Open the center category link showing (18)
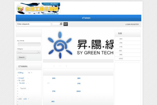This screenshot has width=157, height=105. pos(79,83)
